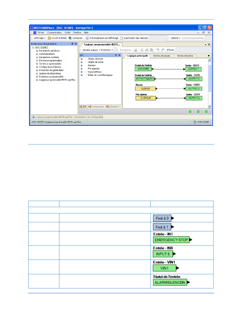This screenshot has height=313, width=242.
Task: Select the Logique principale tab
Action: [x=137, y=56]
